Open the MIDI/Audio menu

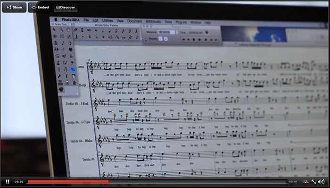tap(153, 22)
